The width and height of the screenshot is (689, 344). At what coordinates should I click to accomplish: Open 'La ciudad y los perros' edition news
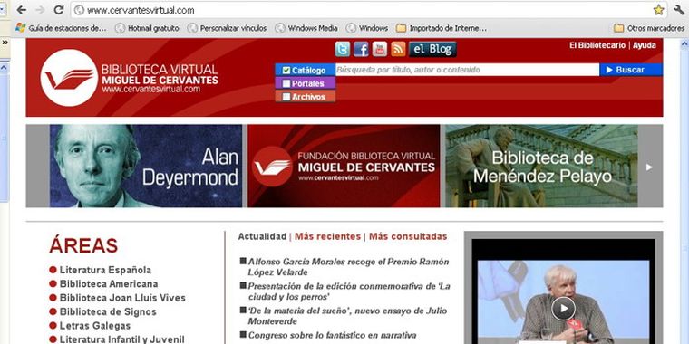click(349, 291)
